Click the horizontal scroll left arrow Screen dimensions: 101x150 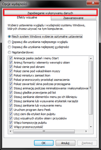click(10, 131)
